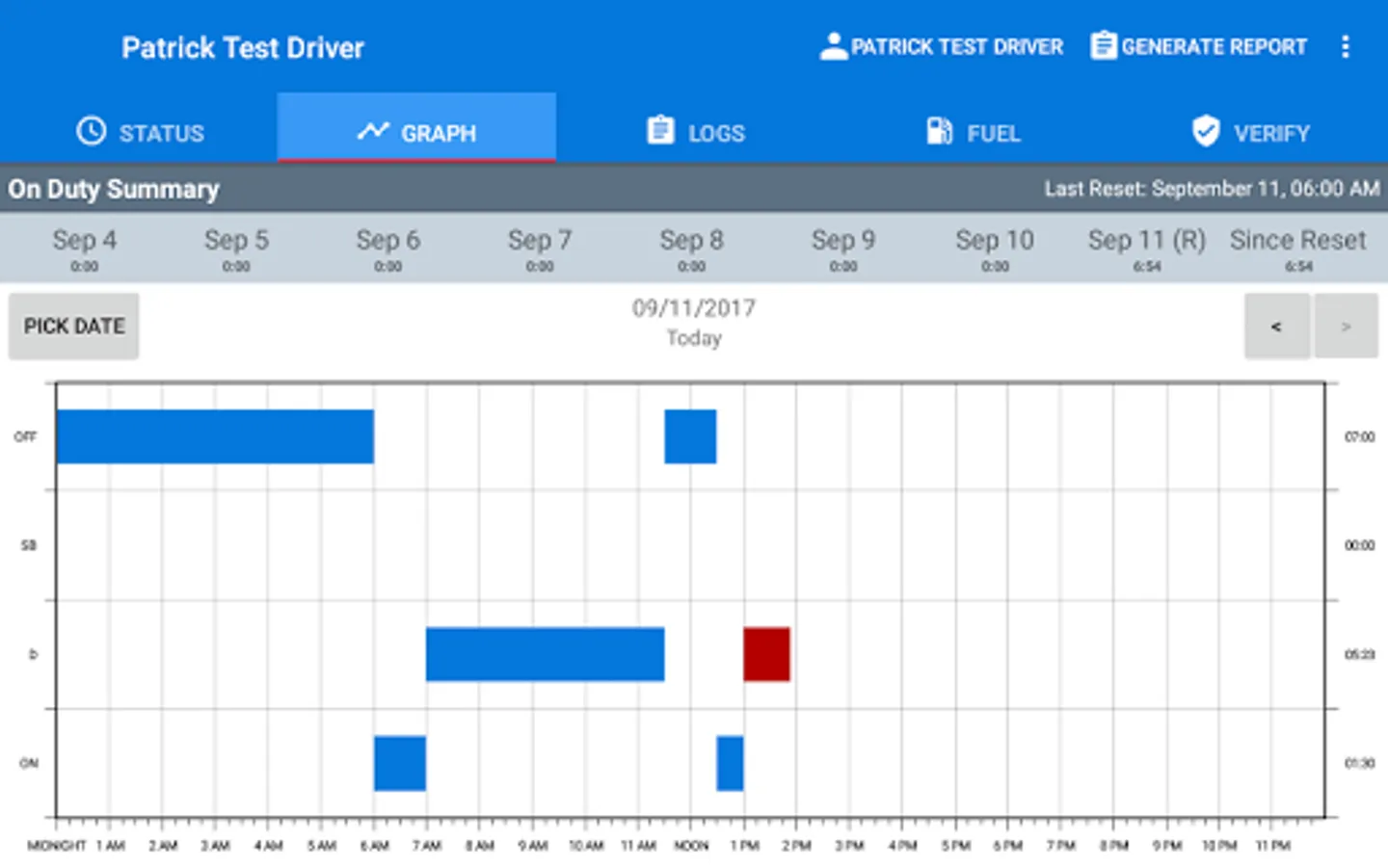Image resolution: width=1388 pixels, height=867 pixels.
Task: Click the 01:30 on-duty total
Action: click(1359, 763)
